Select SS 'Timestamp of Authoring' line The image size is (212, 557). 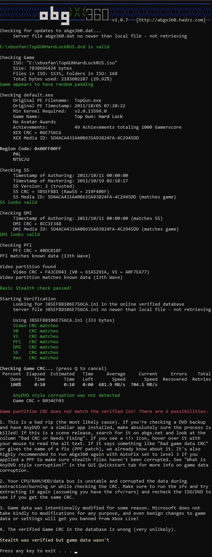pos(71,176)
